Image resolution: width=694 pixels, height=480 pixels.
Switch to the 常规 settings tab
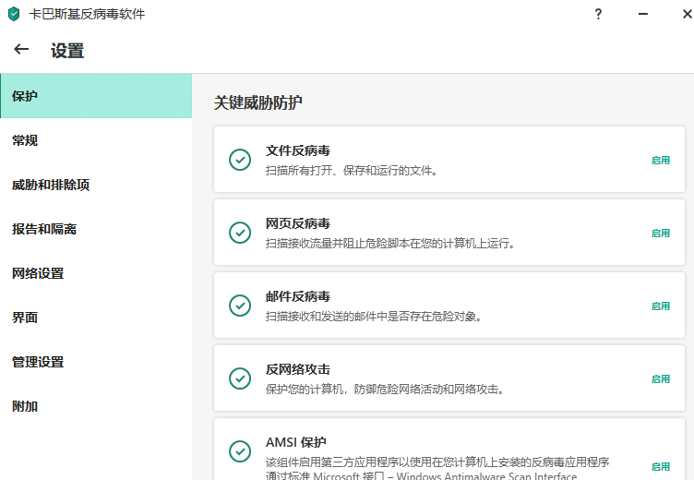96,140
